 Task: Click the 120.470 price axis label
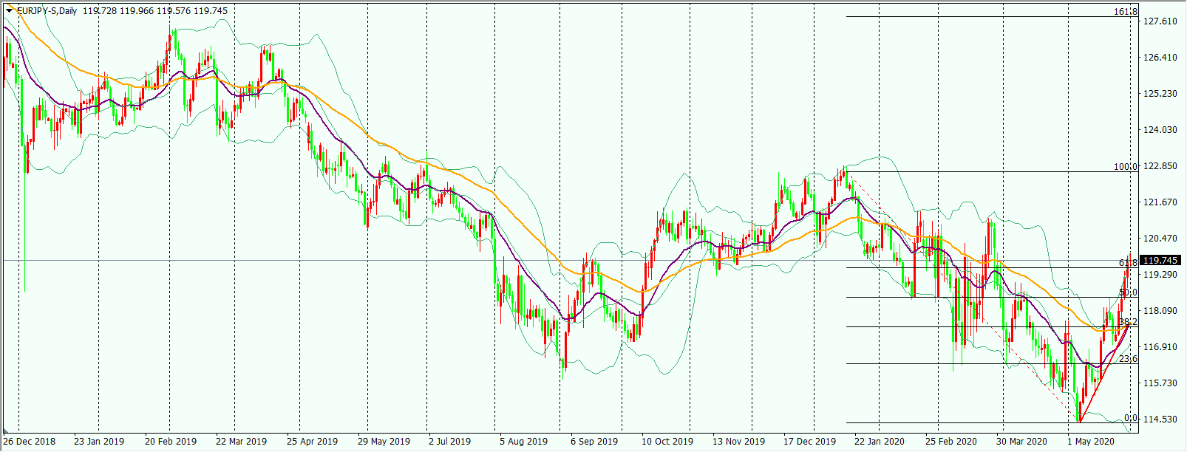1160,239
